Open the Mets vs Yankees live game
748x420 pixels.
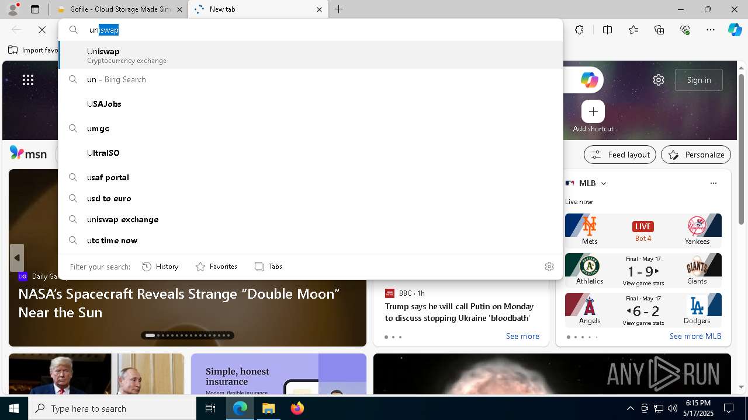tap(643, 230)
